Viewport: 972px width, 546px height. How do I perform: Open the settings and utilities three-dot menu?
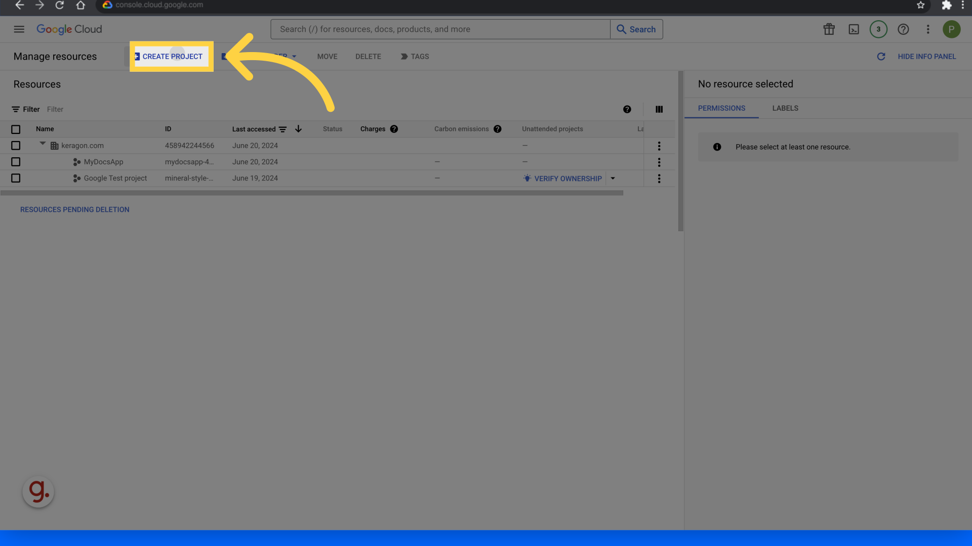tap(928, 29)
